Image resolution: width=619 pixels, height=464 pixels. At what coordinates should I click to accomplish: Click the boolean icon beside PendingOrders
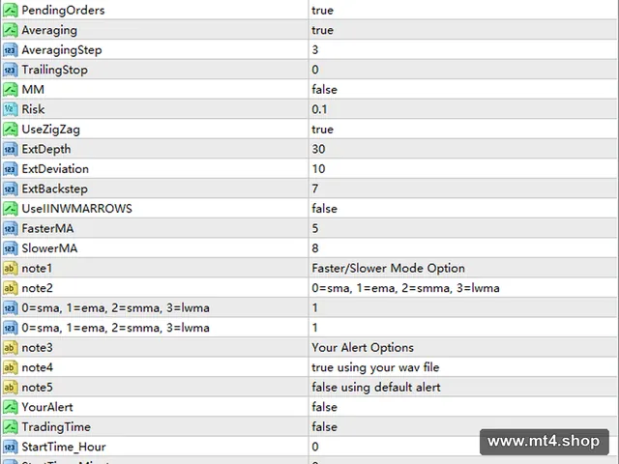tap(11, 10)
